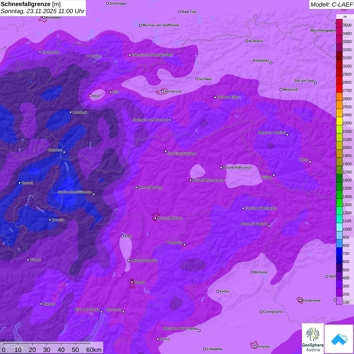
Task: Click the Bassano del Grappa label
Action: (180, 328)
